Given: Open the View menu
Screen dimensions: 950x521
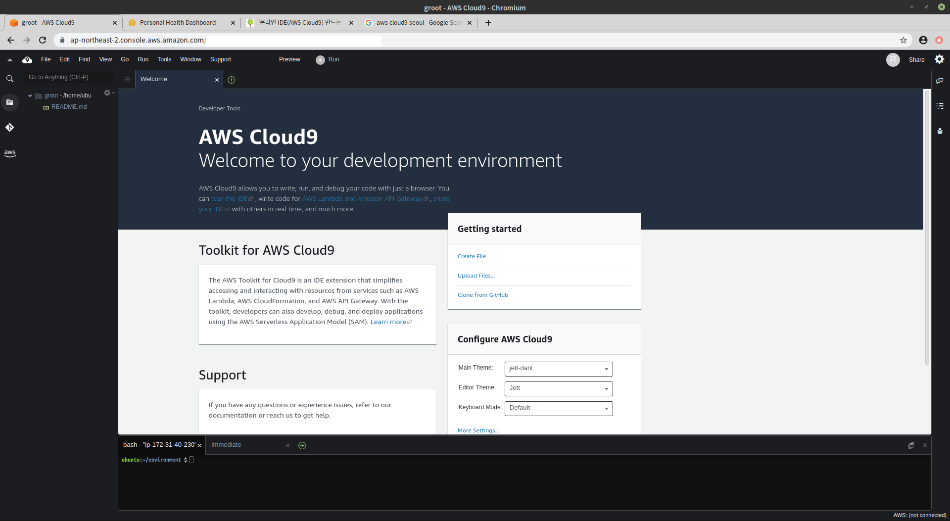Looking at the screenshot, I should [x=105, y=59].
